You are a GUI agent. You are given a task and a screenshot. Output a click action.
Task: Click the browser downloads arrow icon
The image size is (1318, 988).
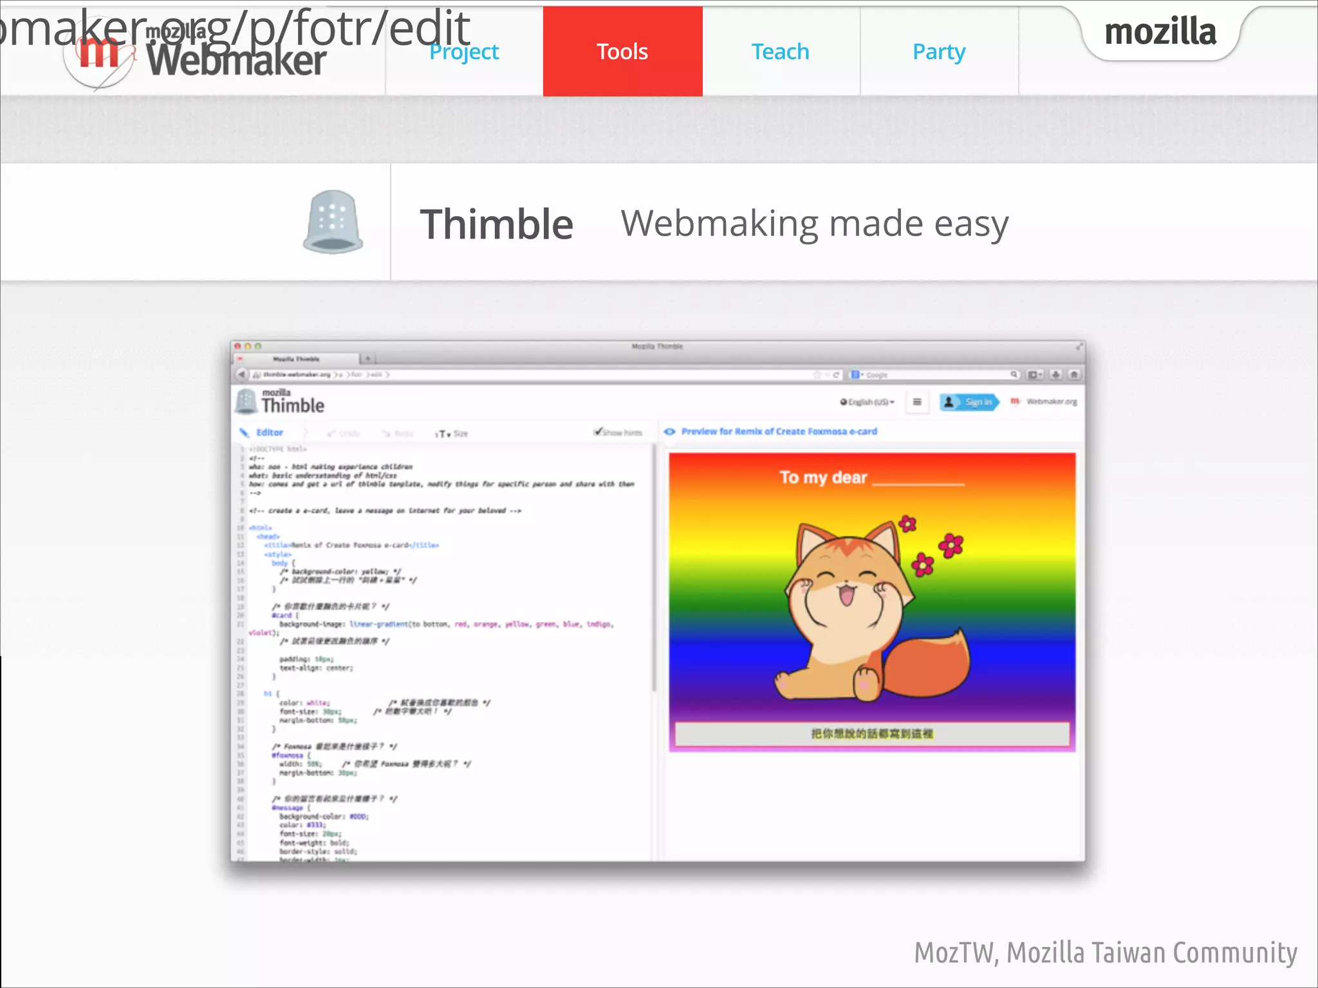click(x=1055, y=374)
